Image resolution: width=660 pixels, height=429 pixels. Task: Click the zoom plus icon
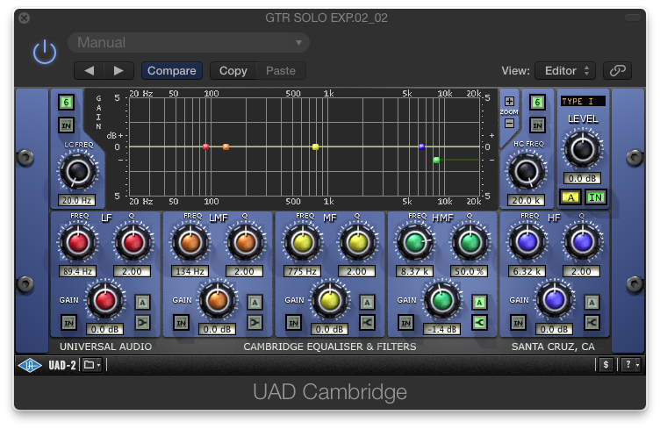coord(509,102)
